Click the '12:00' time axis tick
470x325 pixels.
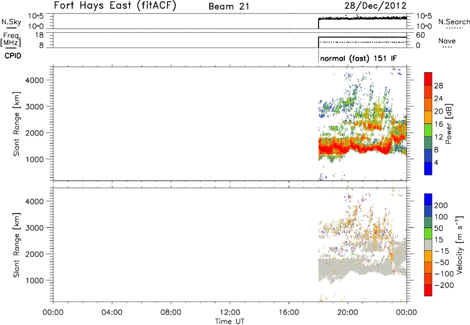point(230,313)
